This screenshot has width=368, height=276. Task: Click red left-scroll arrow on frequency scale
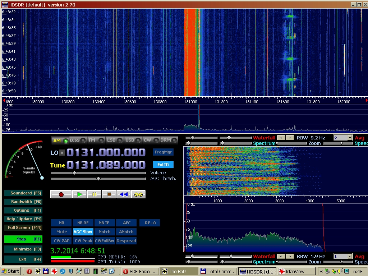click(4, 100)
